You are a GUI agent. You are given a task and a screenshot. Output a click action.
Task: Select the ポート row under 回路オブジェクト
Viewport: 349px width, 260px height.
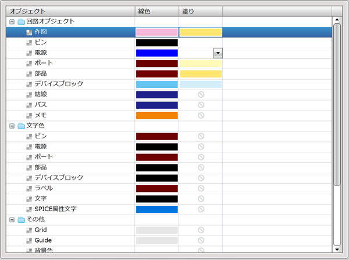pos(169,63)
